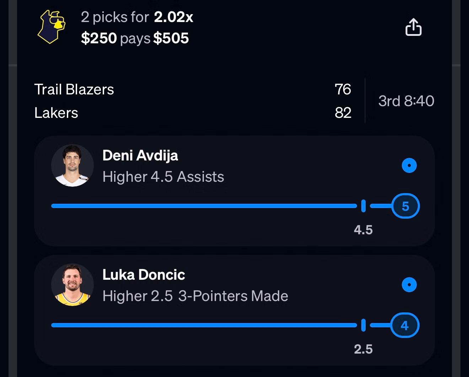Tap the 4.5 line marker on Avdija's bar
This screenshot has height=377, width=469.
pyautogui.click(x=363, y=206)
